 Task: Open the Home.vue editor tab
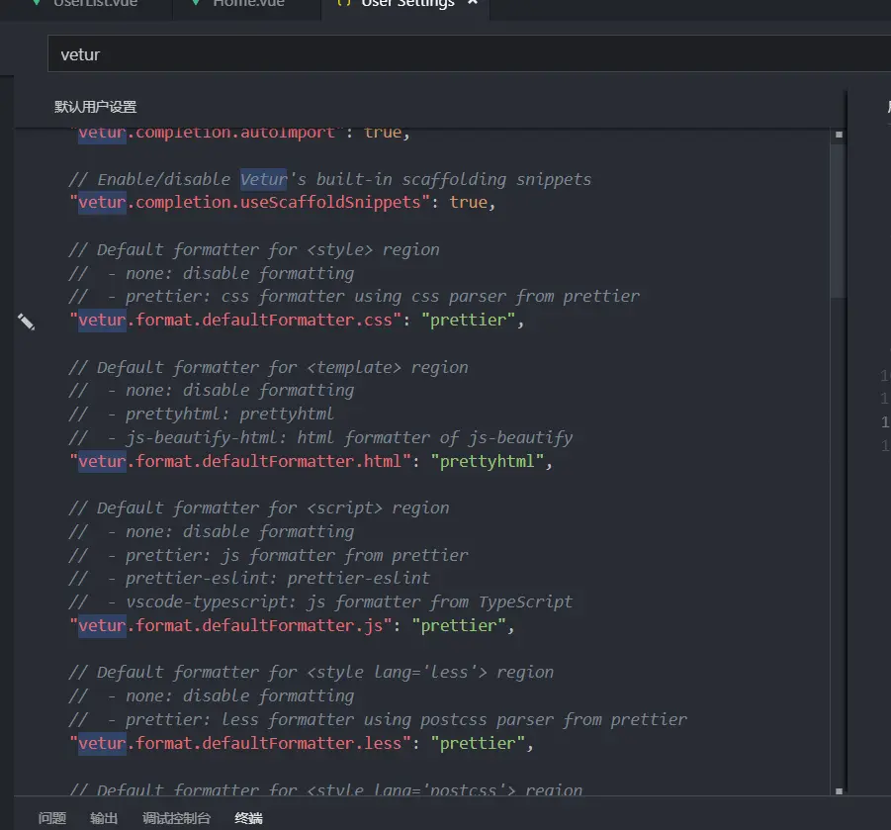248,5
